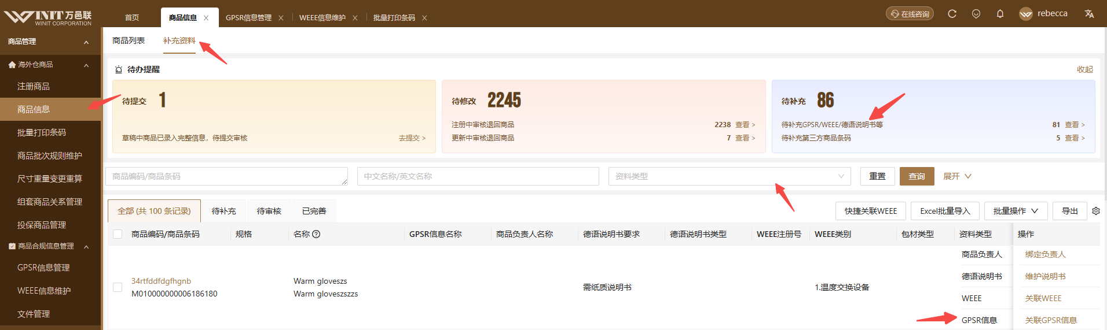This screenshot has width=1107, height=330.
Task: View the 5 待补充第三方商品条码 items
Action: [x=1075, y=138]
